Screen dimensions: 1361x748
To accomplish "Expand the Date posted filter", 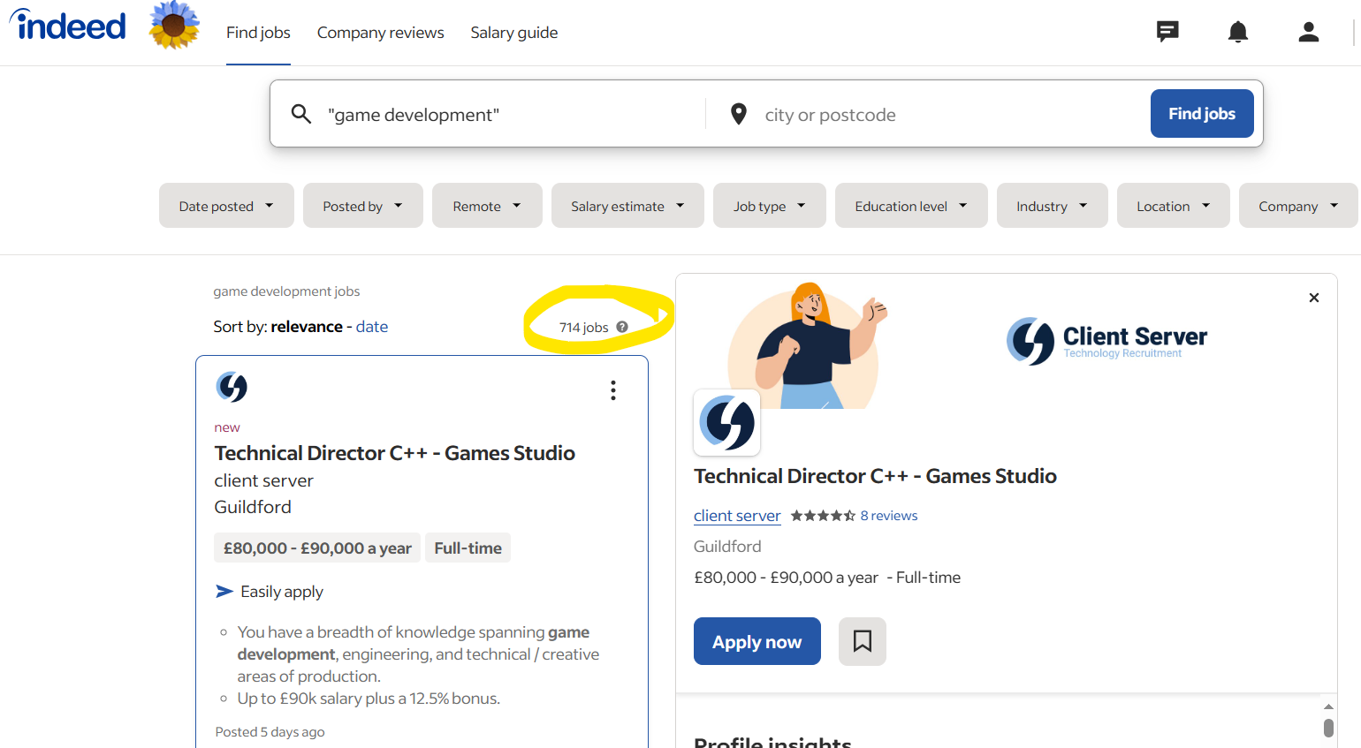I will [x=226, y=206].
